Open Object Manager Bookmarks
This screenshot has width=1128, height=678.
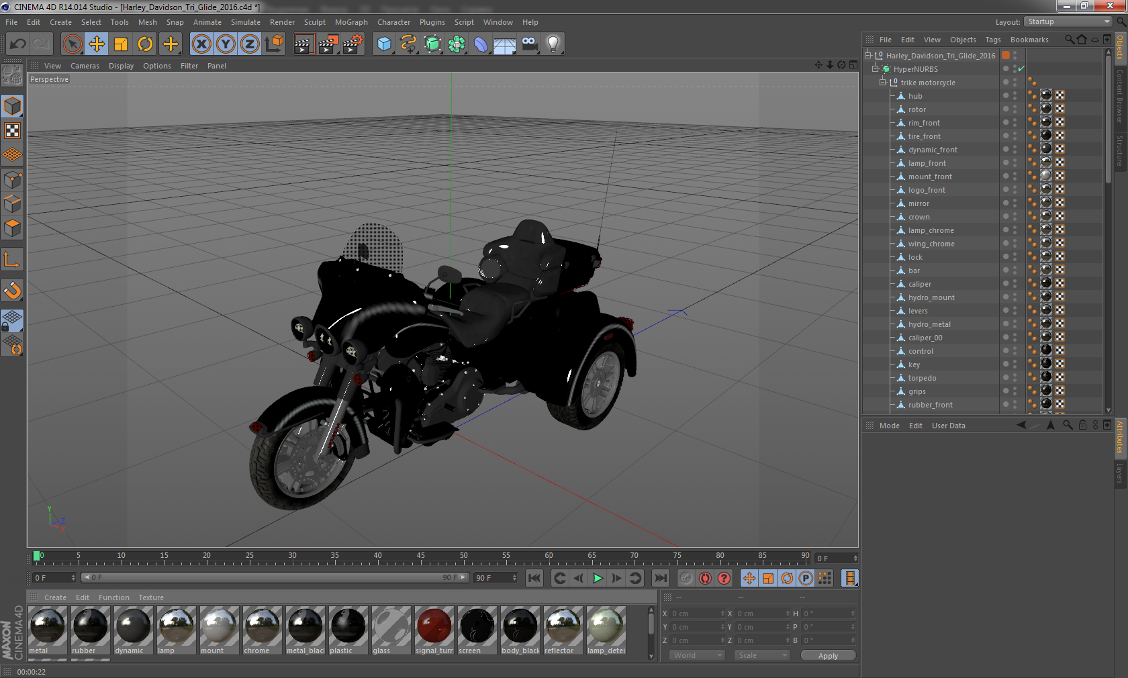[1029, 40]
